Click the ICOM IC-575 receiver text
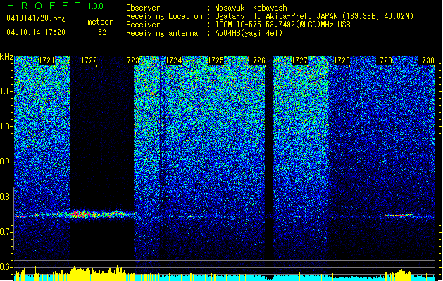The width and height of the screenshot is (443, 281). click(282, 25)
